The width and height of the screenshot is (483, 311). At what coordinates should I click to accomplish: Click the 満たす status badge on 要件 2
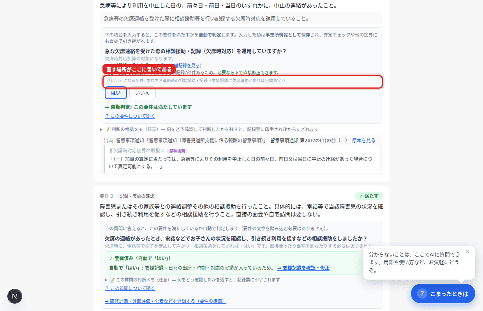point(369,196)
